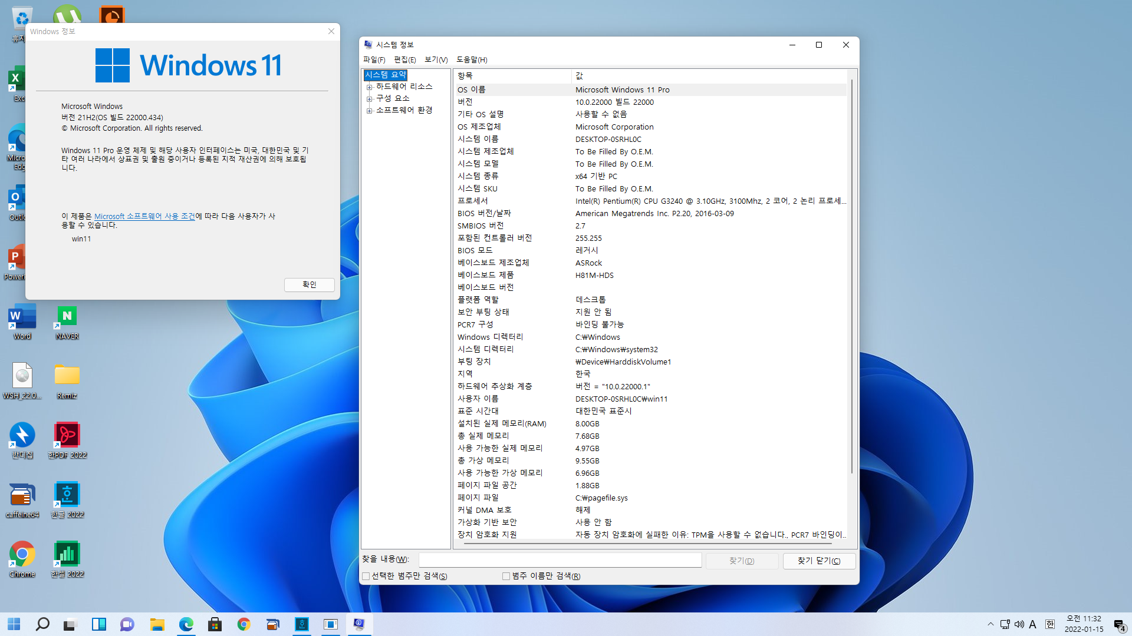Viewport: 1132px width, 636px height.
Task: Select the Remiz folder on desktop
Action: tap(67, 381)
